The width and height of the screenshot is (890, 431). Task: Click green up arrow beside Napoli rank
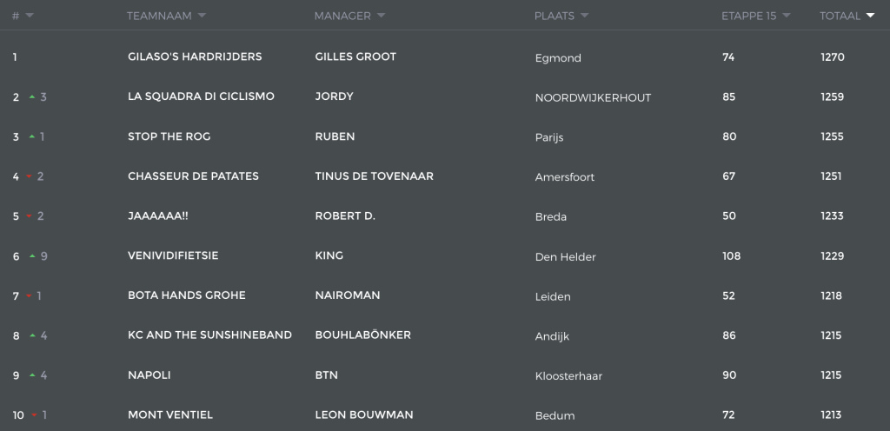32,375
